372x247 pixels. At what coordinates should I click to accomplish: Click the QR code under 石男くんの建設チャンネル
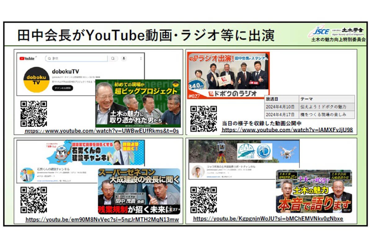pyautogui.click(x=33, y=200)
